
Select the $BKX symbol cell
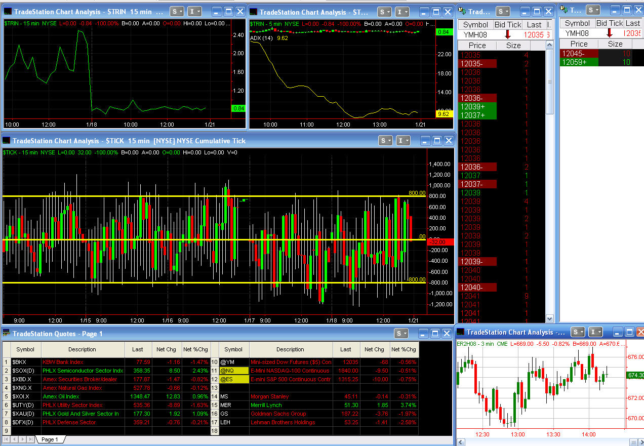[25, 362]
